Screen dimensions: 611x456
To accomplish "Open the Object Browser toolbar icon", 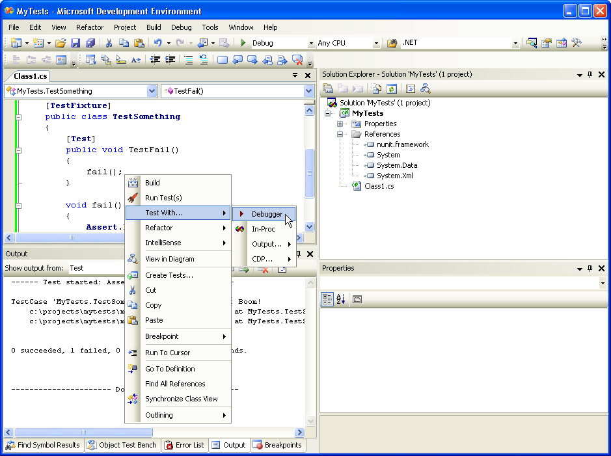I will [562, 43].
